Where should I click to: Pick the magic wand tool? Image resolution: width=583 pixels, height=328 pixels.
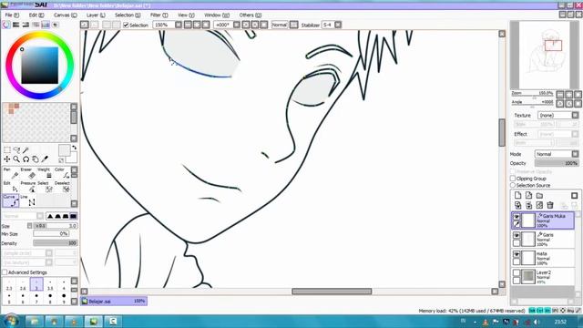click(26, 149)
